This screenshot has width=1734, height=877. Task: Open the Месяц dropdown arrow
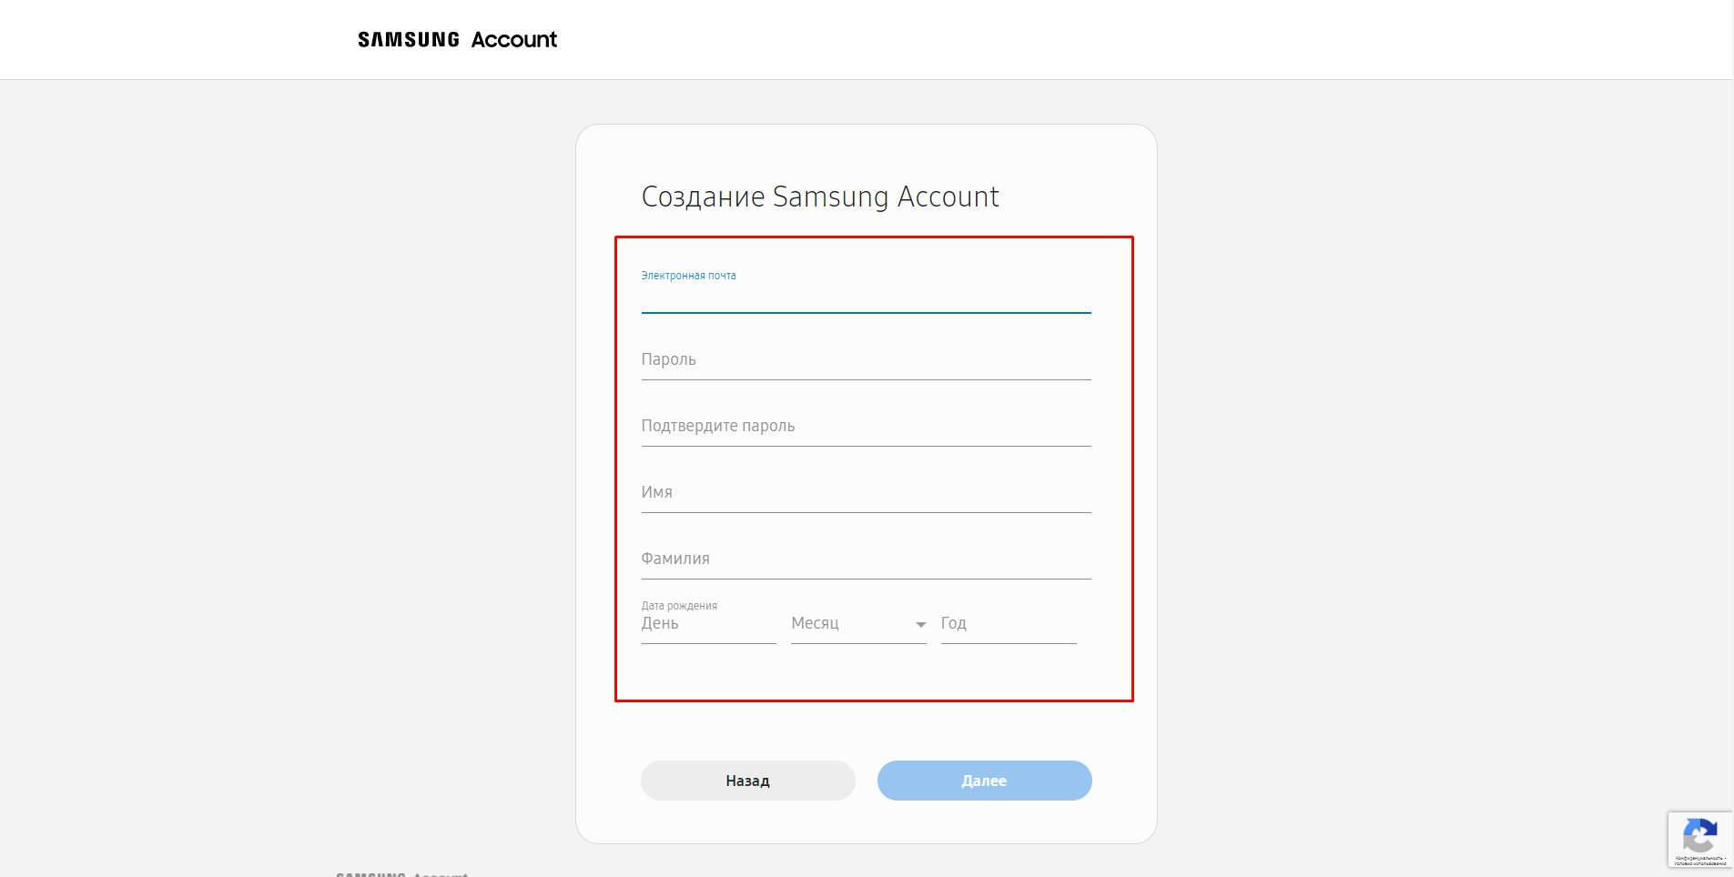(x=920, y=624)
